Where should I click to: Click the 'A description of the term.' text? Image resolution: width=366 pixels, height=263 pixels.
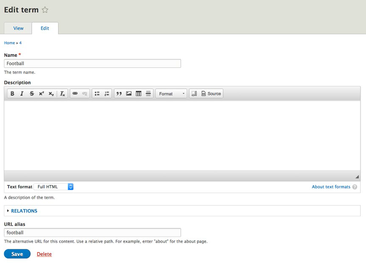point(29,198)
